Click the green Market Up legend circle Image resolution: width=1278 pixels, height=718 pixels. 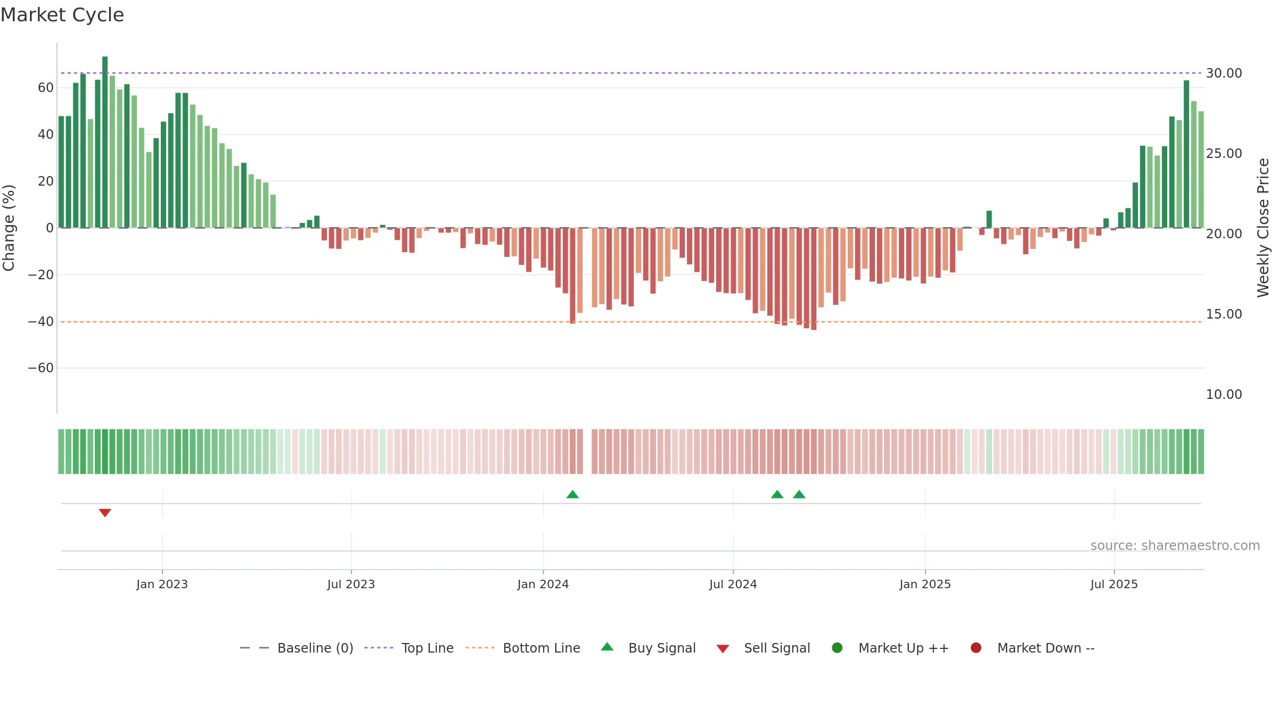click(x=837, y=648)
